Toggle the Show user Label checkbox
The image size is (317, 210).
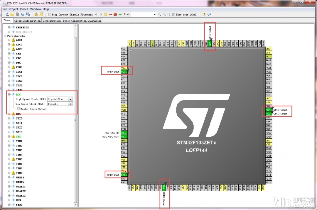174,15
